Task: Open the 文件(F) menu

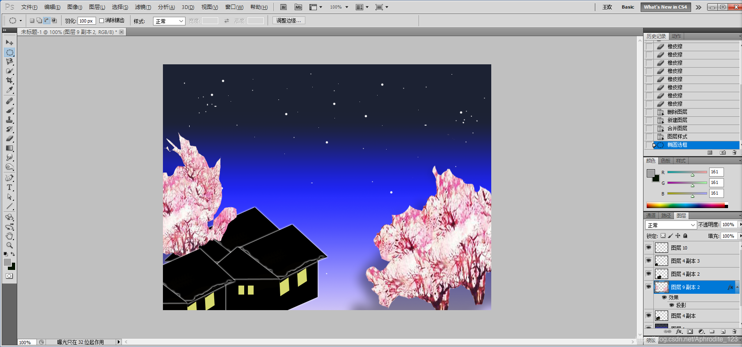Action: (30, 7)
